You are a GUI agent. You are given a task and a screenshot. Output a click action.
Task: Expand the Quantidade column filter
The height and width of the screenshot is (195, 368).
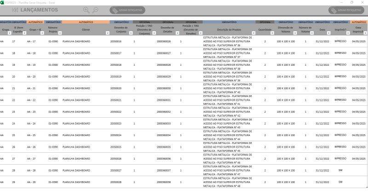coord(273,32)
